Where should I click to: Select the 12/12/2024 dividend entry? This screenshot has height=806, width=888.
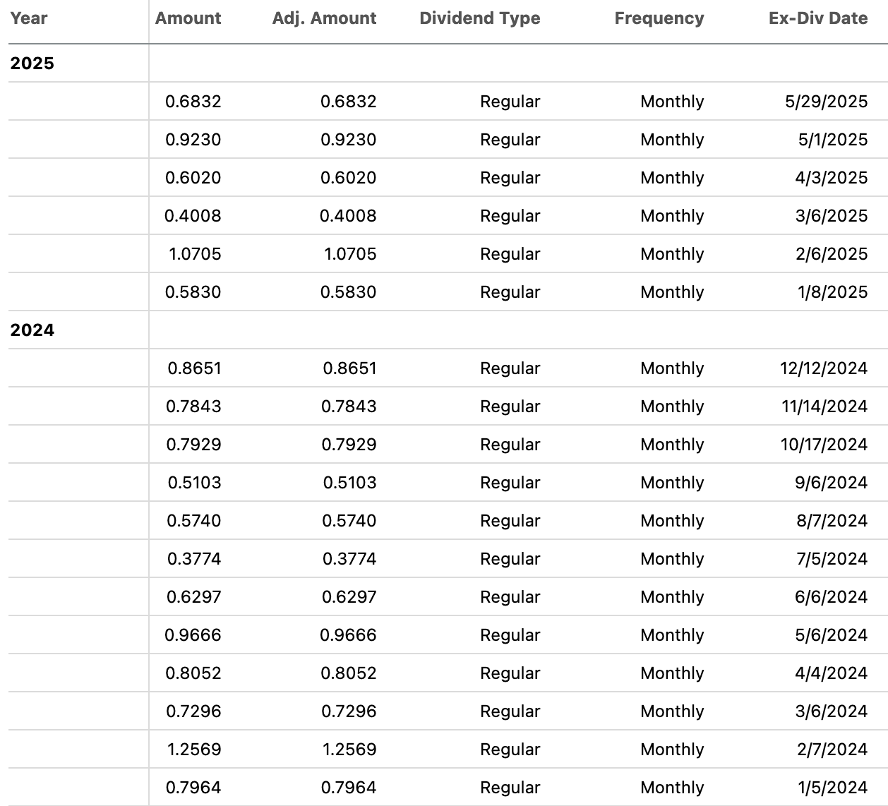(x=444, y=368)
